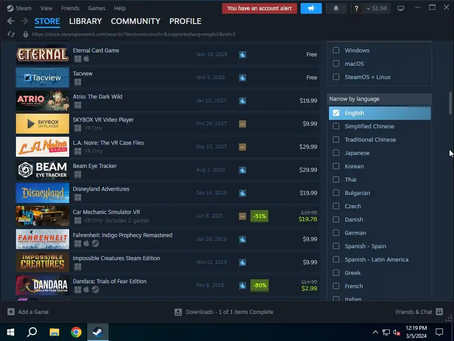Go forward with the right arrow
The image size is (454, 341).
click(25, 21)
